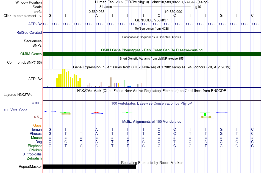Click the Sequences track label

[x=33, y=41]
